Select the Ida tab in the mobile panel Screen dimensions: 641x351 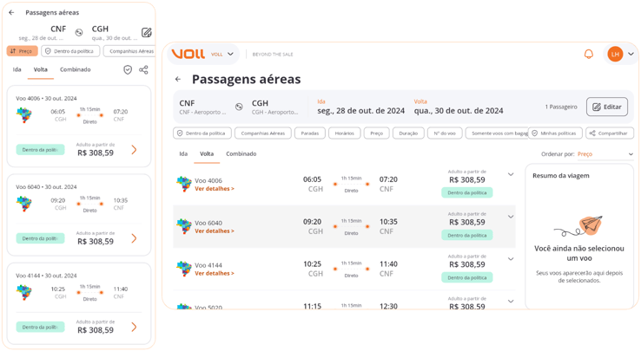tap(17, 69)
